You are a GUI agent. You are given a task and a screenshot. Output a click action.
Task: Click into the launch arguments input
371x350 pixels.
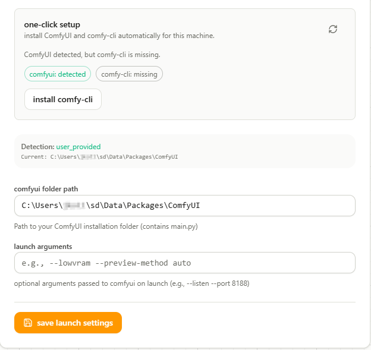tap(184, 263)
